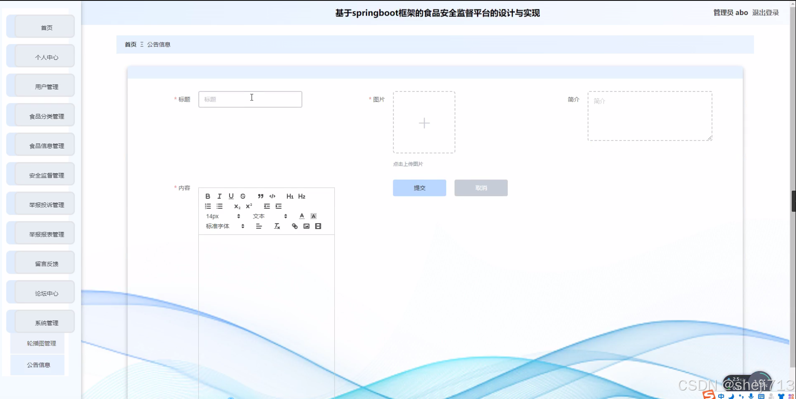Screen dimensions: 796x399
Task: Insert an image via the image icon
Action: pyautogui.click(x=306, y=226)
